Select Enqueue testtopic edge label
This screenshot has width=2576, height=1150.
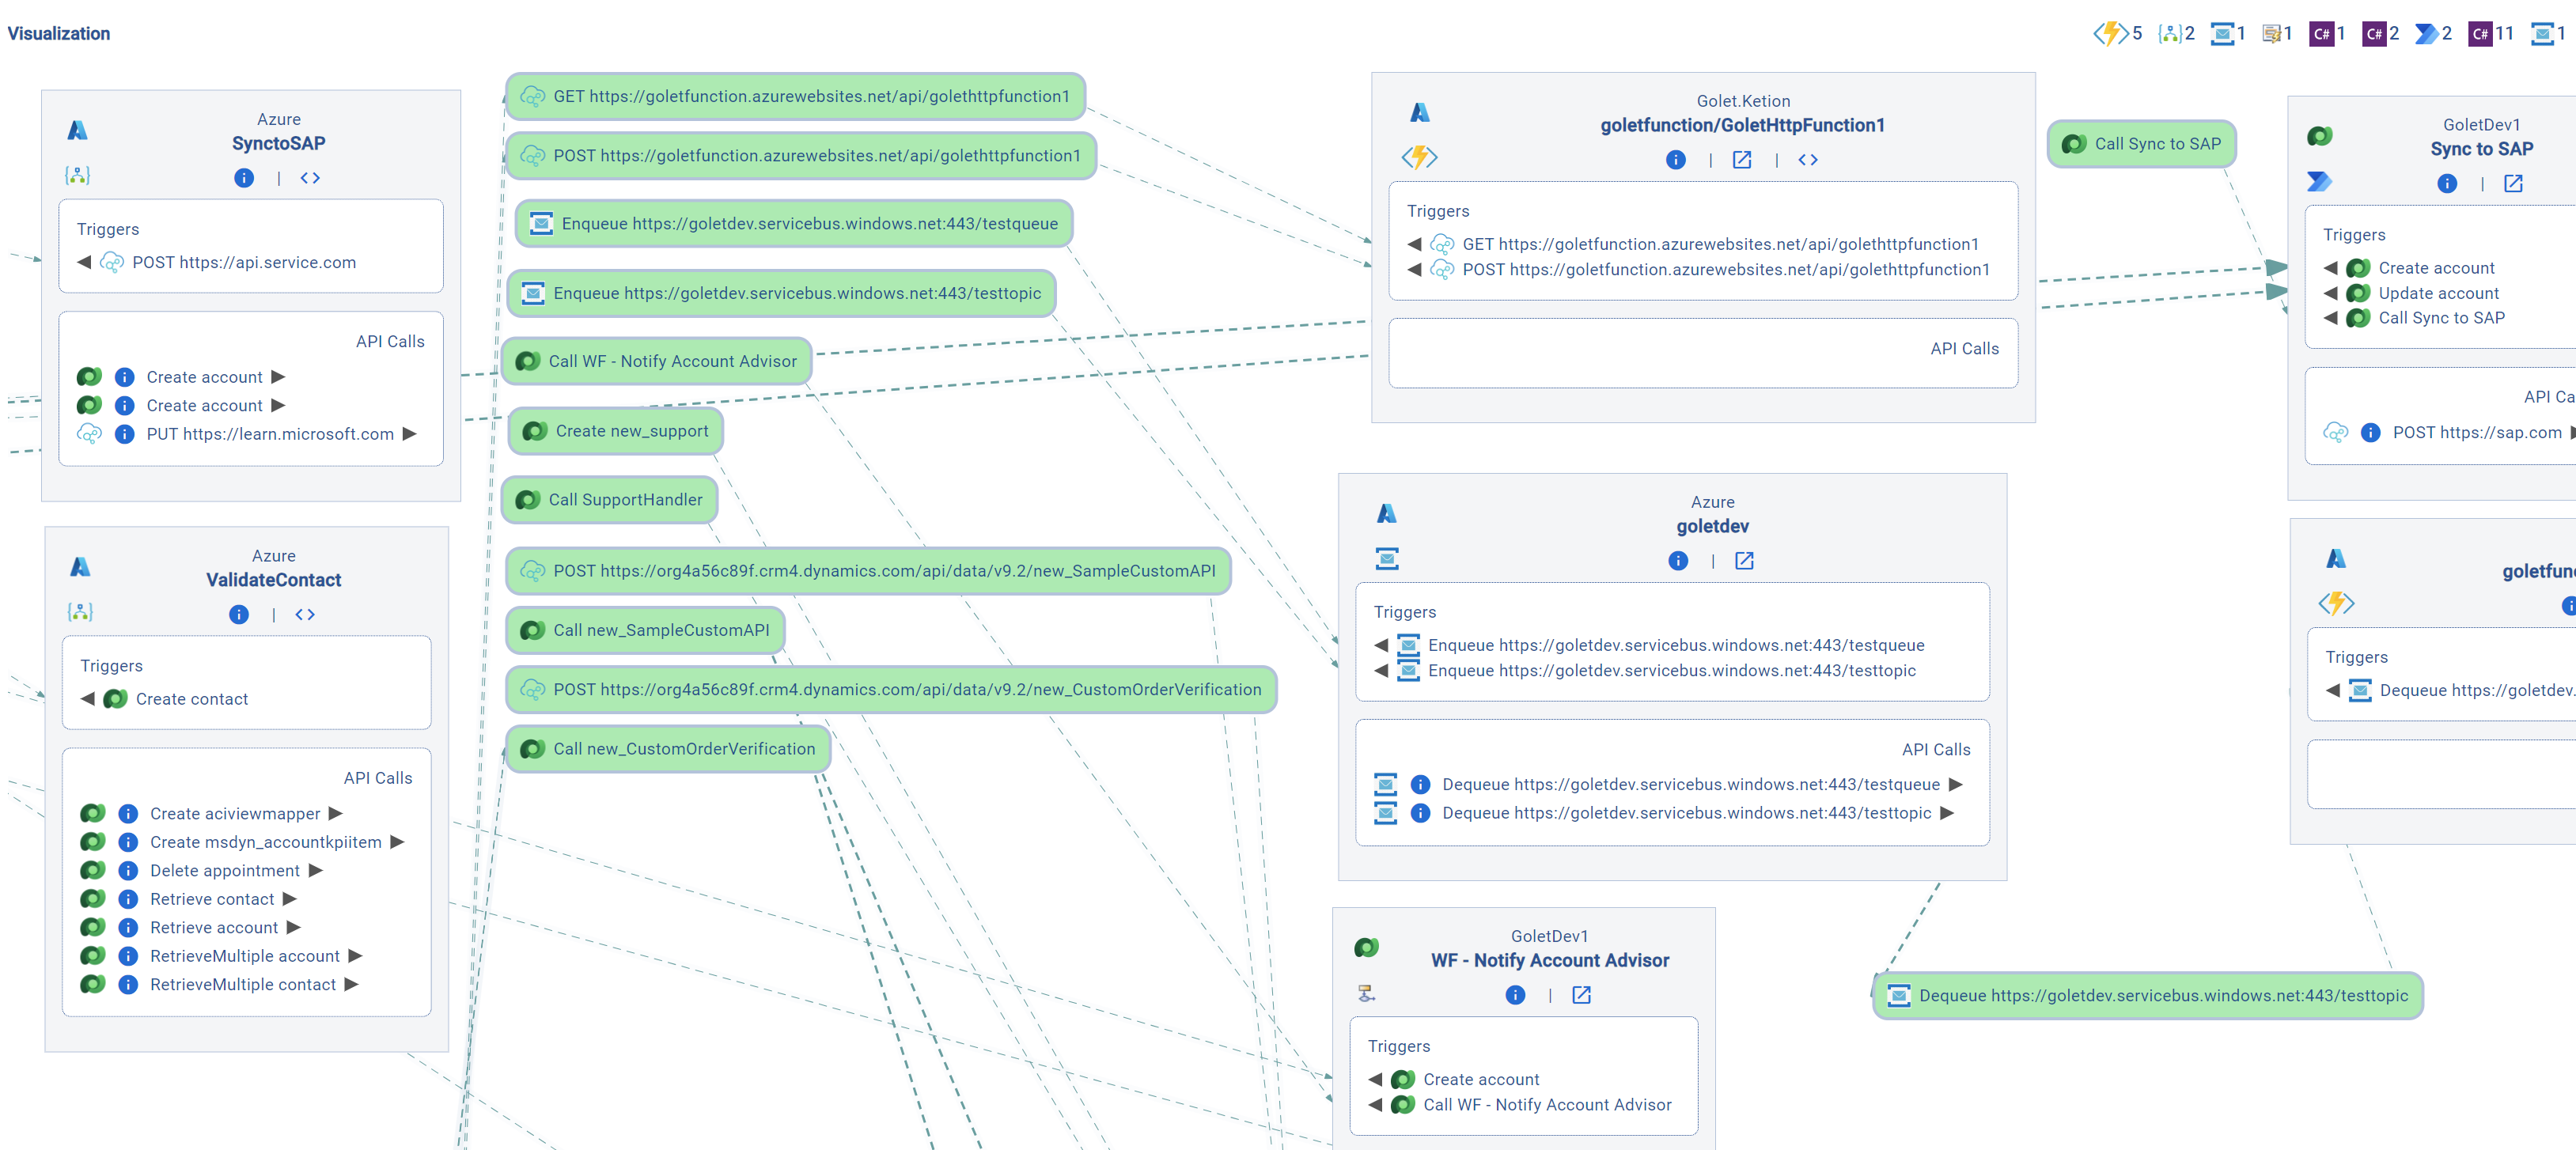[781, 294]
